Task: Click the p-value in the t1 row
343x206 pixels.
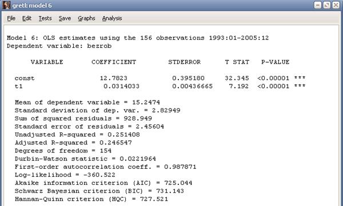Action: pos(273,86)
